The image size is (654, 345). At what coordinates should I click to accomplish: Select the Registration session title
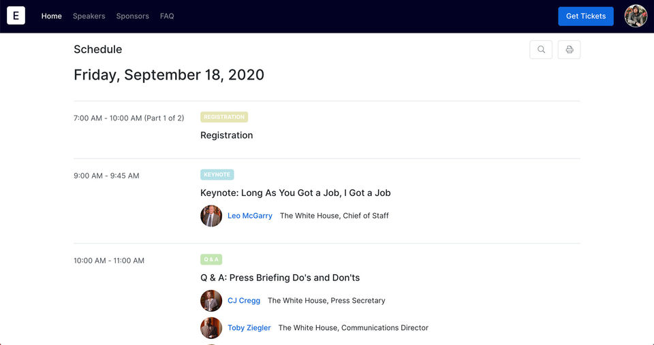click(x=226, y=135)
